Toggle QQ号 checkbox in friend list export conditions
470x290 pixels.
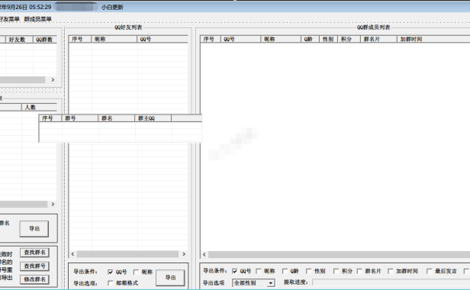(111, 272)
